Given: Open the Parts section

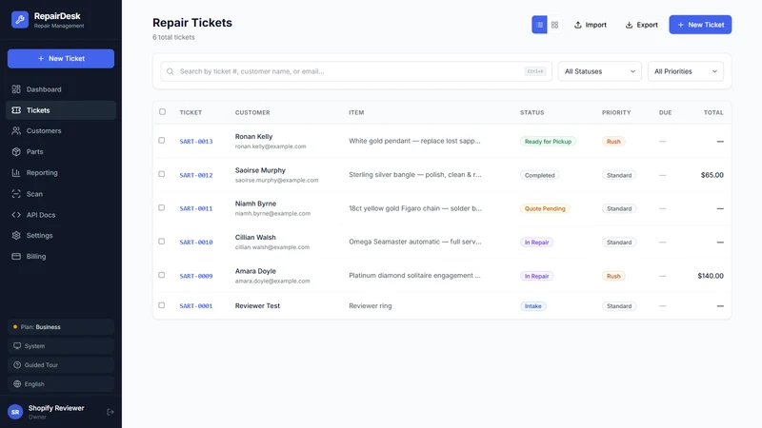Looking at the screenshot, I should pos(61,151).
